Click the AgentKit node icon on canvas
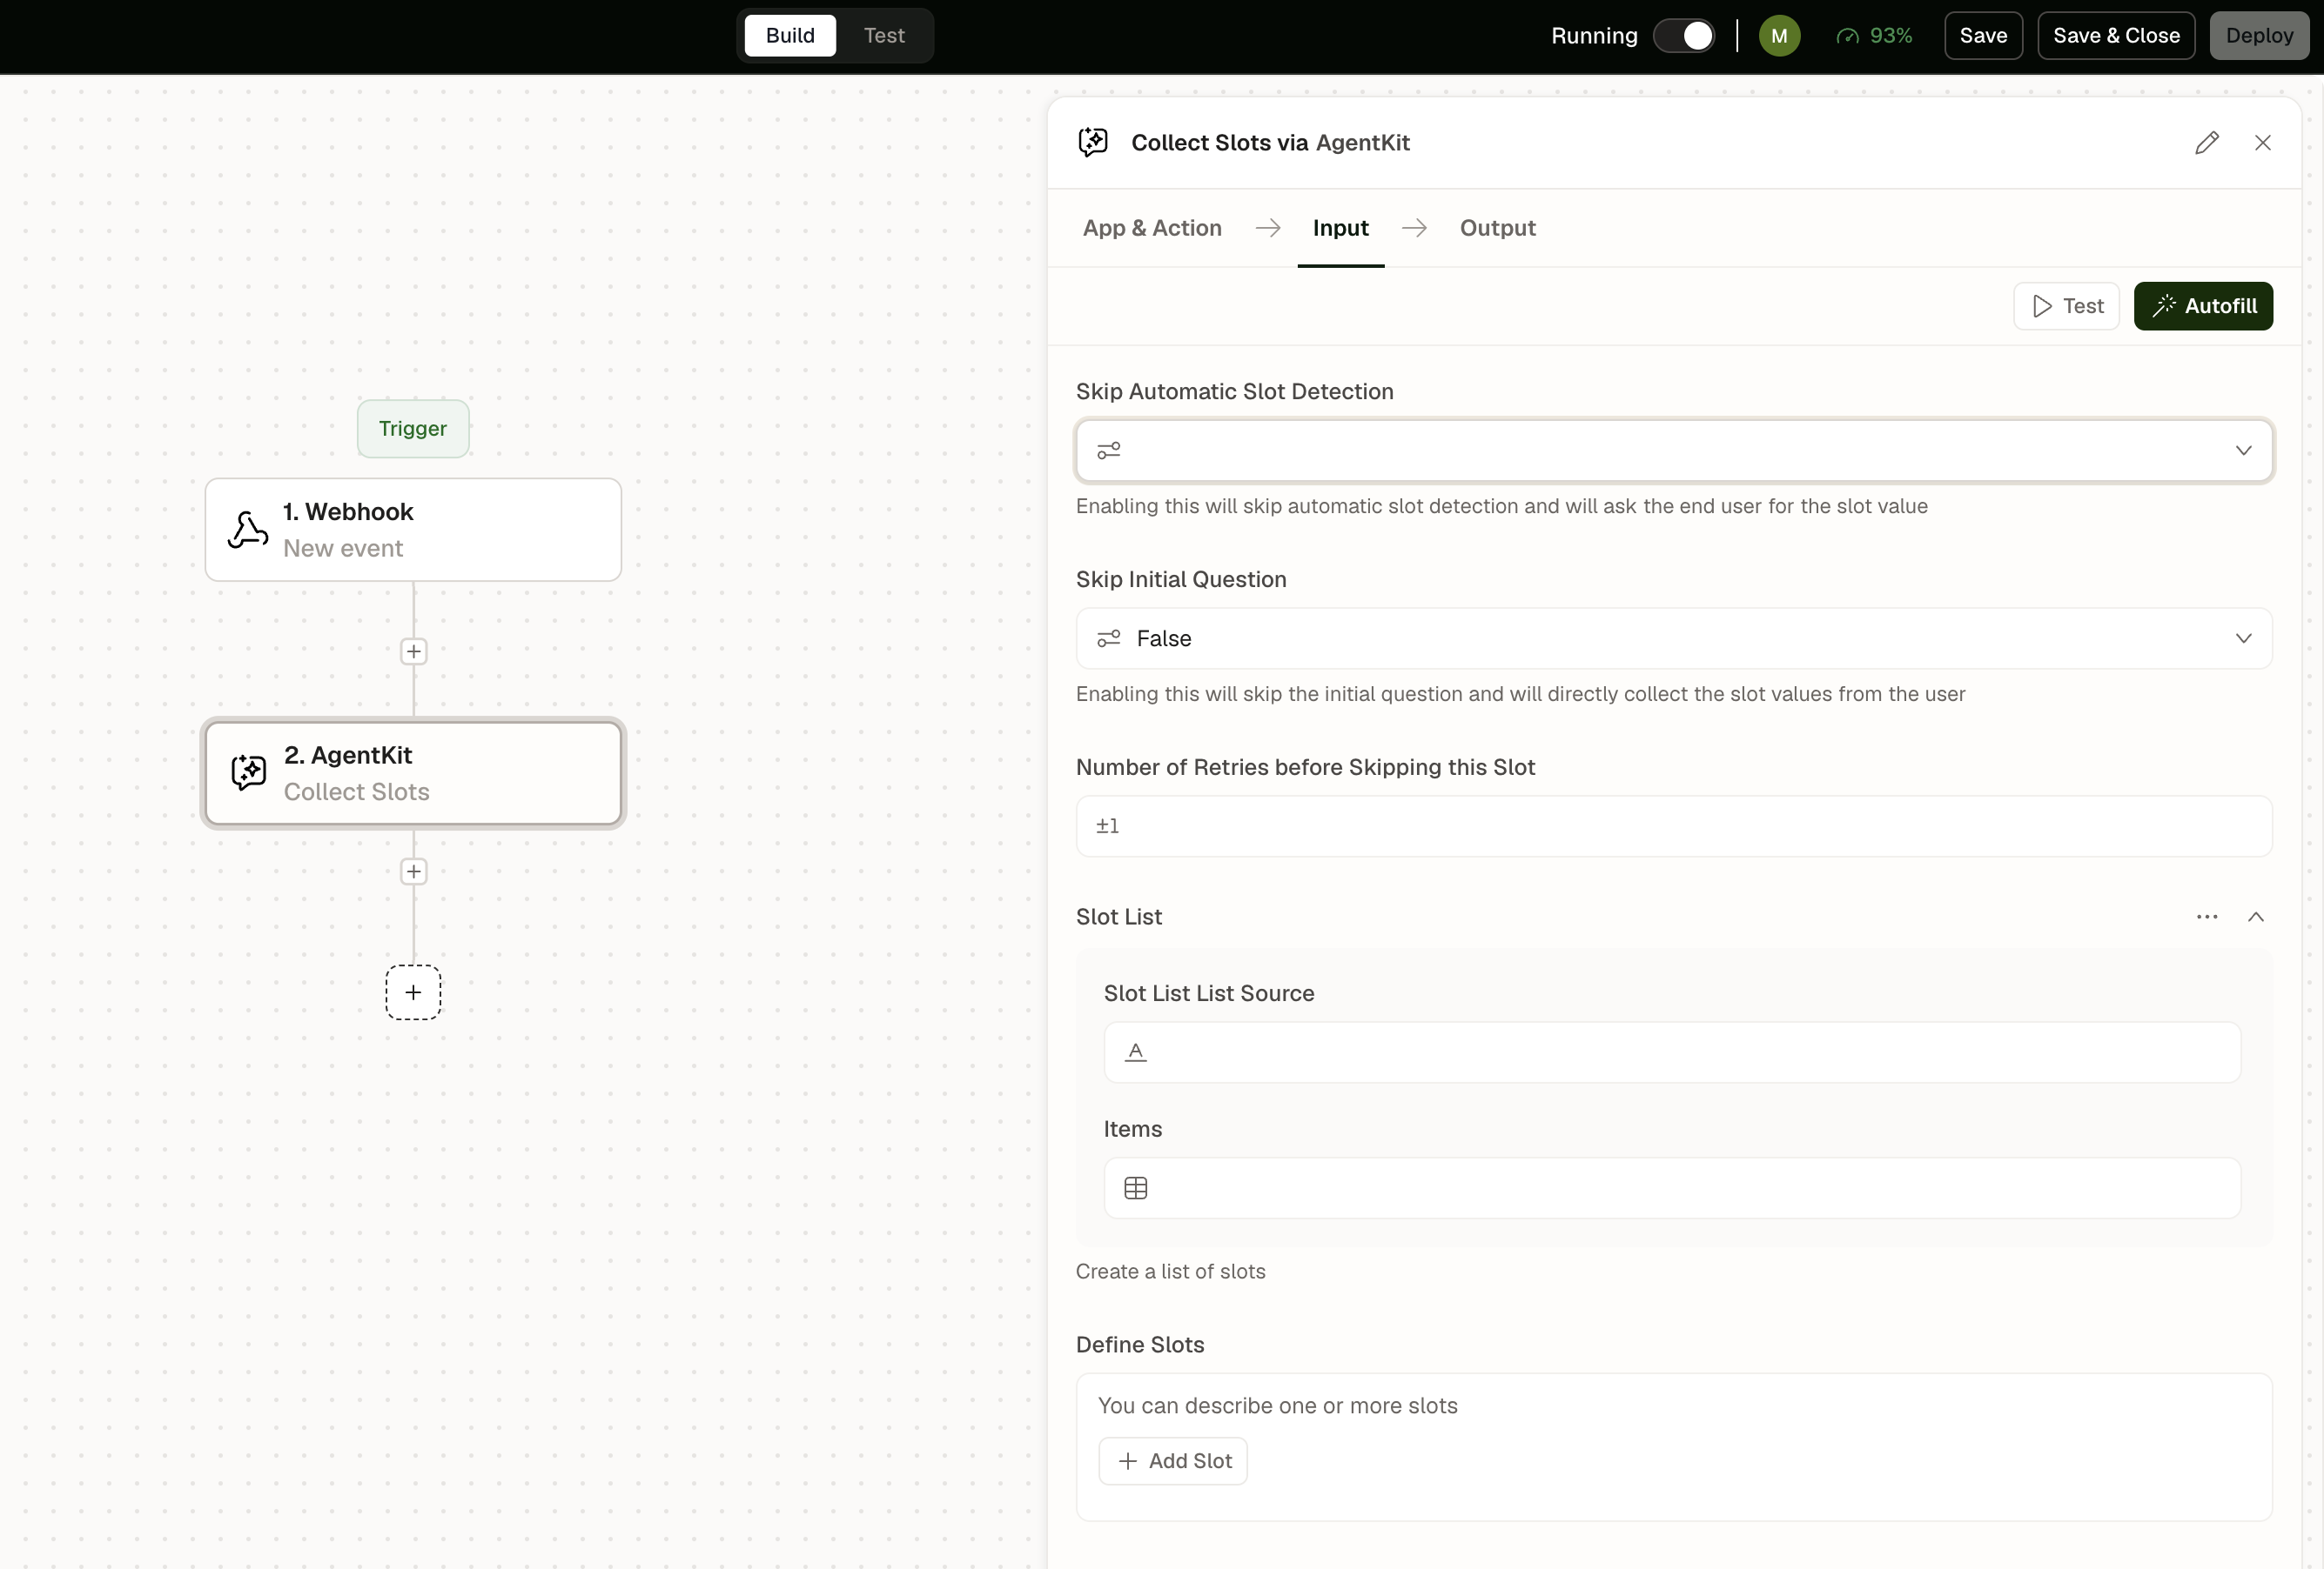This screenshot has width=2324, height=1569. pos(248,772)
